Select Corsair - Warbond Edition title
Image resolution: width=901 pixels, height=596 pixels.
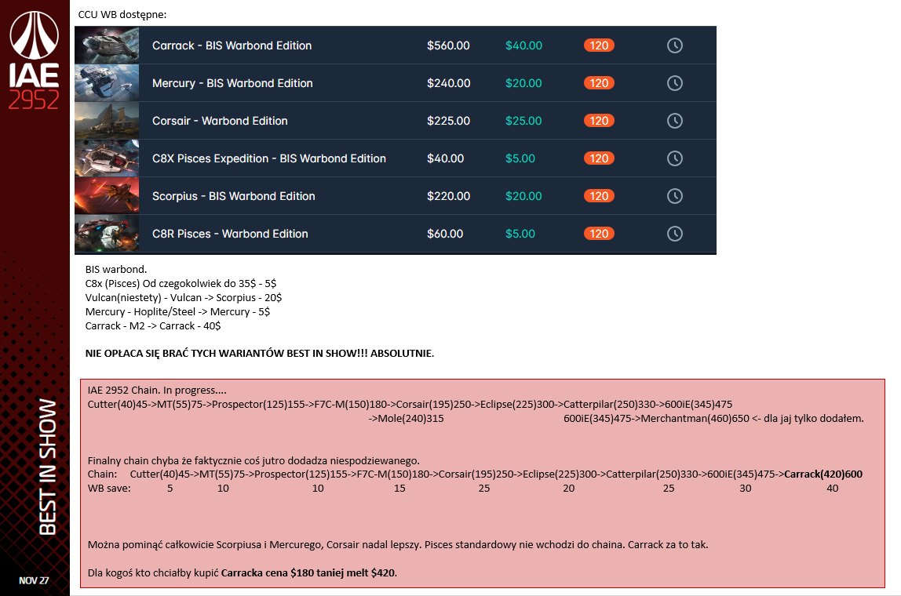(220, 121)
